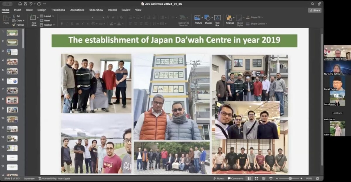Open the Shape Outline dropdown arrow
This screenshot has height=182, width=351.
[266, 24]
